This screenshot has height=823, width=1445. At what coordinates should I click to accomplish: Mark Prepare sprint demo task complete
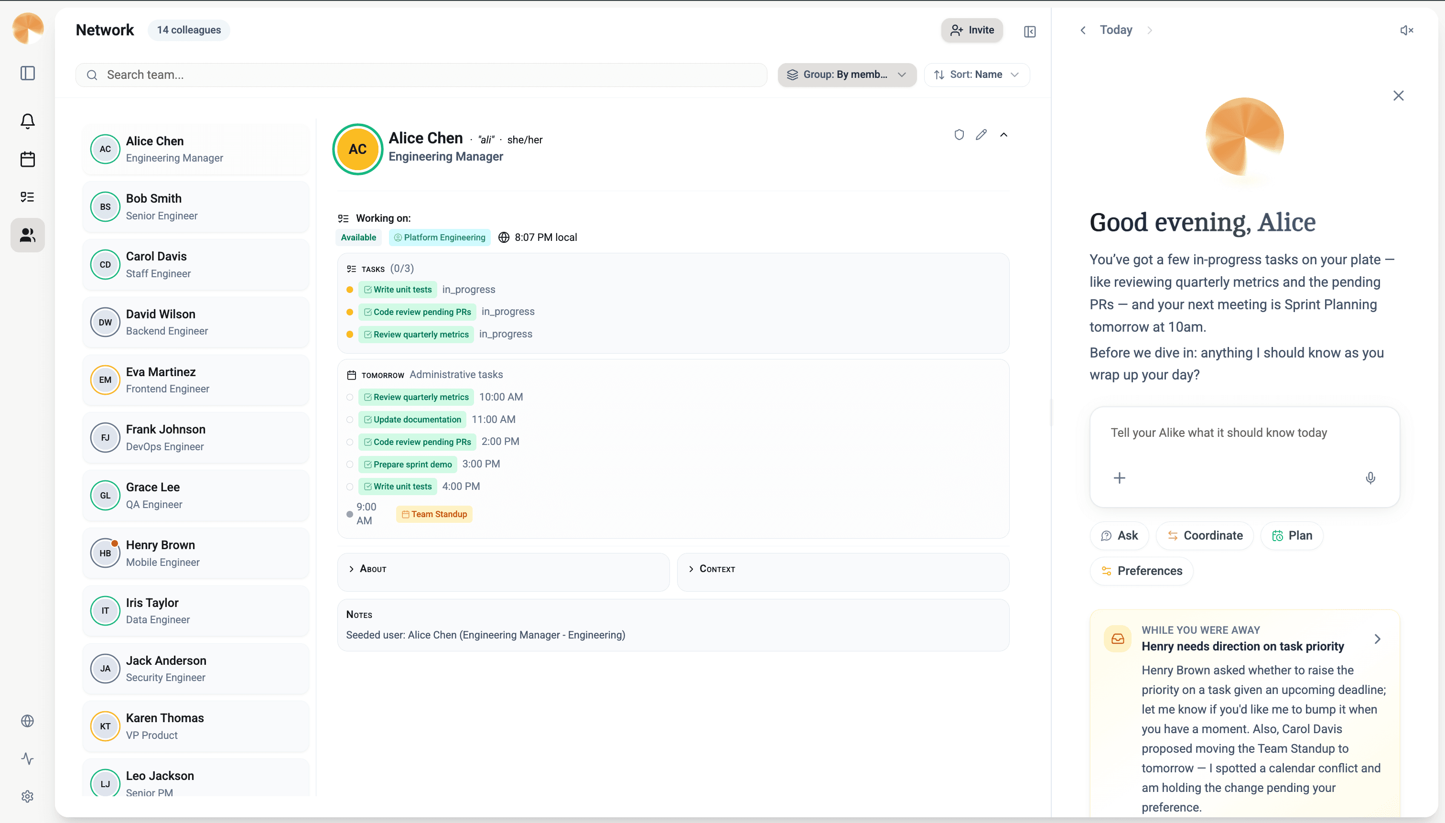[x=350, y=465]
